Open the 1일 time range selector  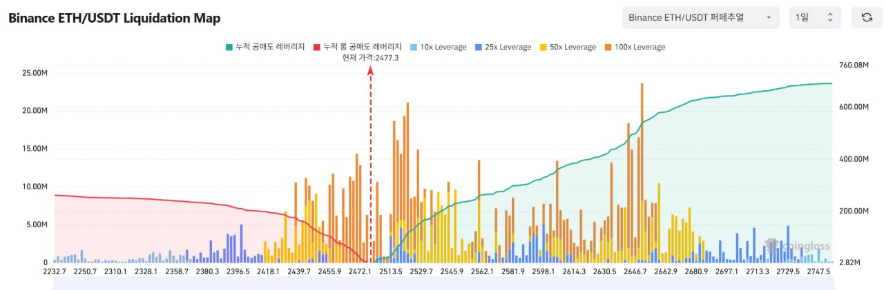815,17
